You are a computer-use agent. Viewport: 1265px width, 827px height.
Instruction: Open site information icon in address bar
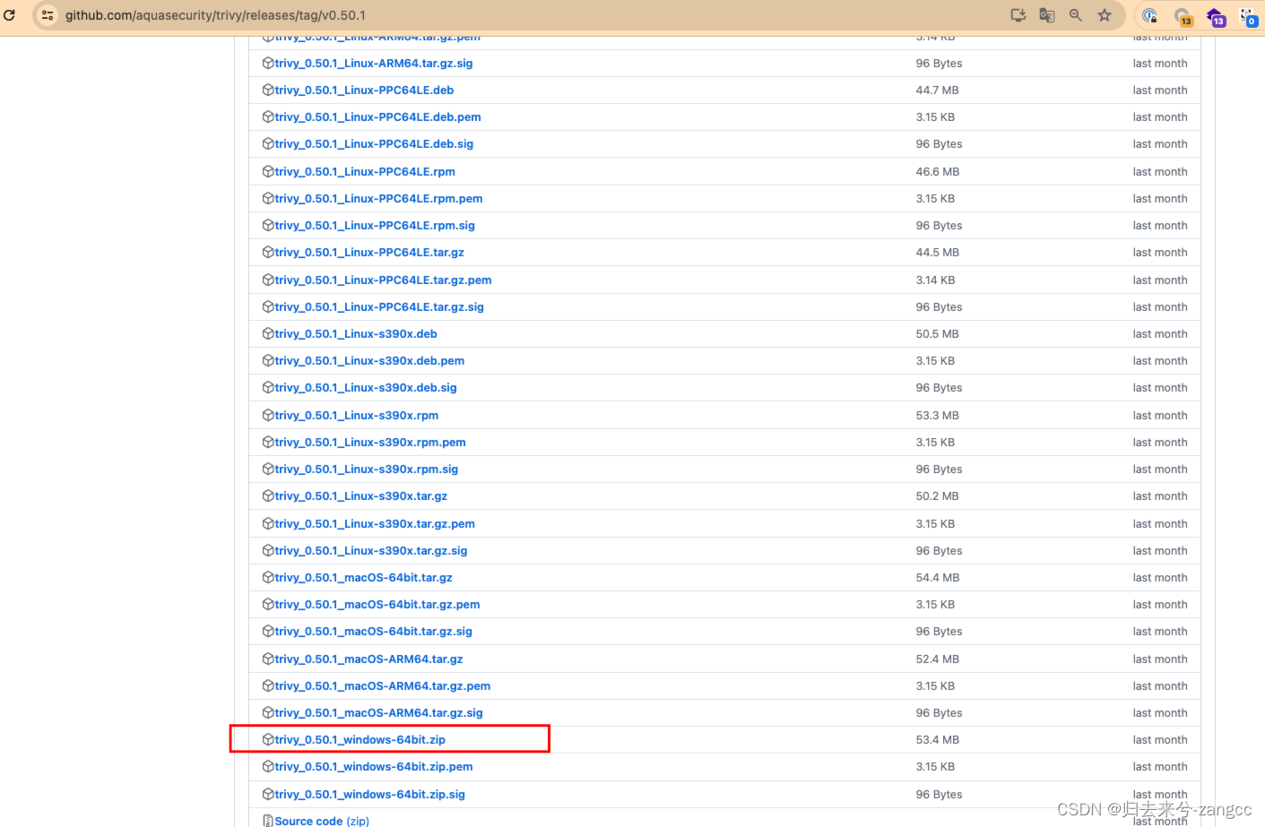coord(48,15)
